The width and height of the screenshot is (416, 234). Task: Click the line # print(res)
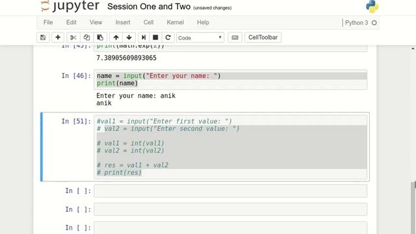tap(119, 173)
